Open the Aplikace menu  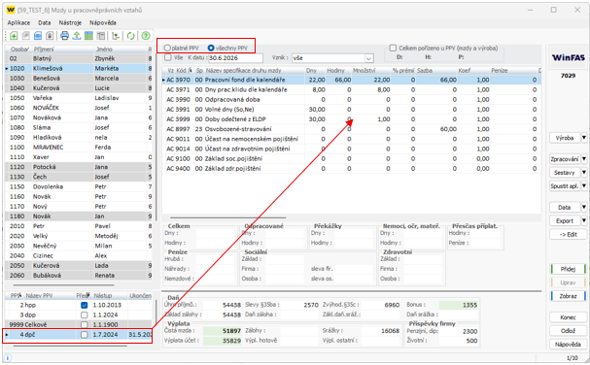coord(18,22)
